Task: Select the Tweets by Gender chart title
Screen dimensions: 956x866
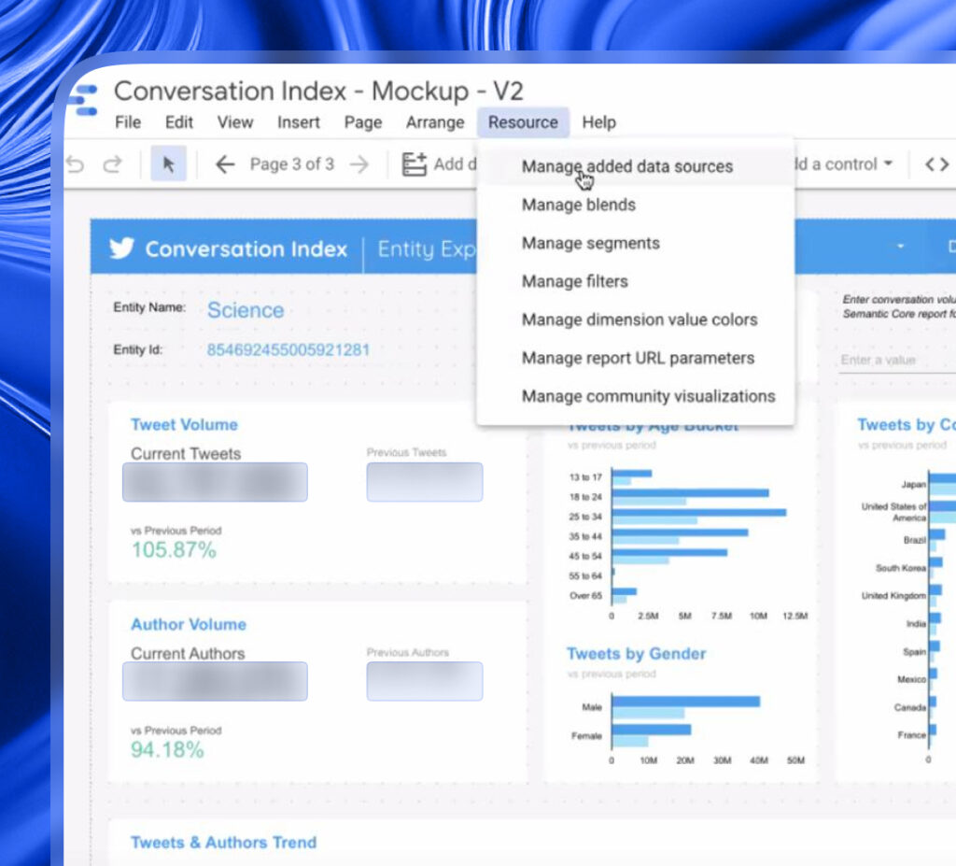Action: pyautogui.click(x=637, y=654)
